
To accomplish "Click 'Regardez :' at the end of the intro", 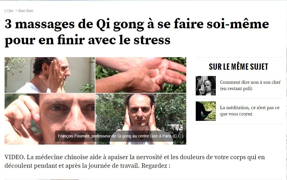I will [156, 166].
